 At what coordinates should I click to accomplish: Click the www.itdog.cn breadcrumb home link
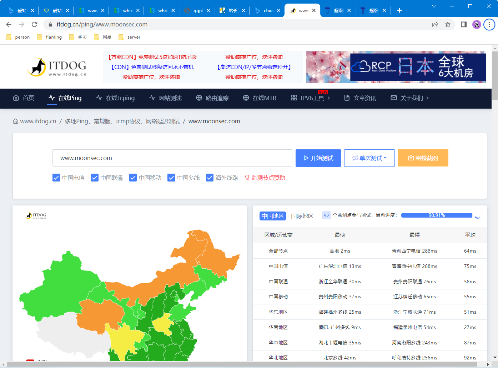[x=35, y=121]
